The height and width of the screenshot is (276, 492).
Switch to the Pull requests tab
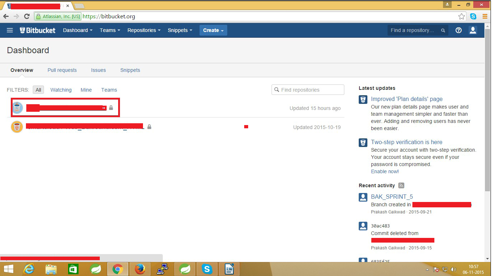62,70
